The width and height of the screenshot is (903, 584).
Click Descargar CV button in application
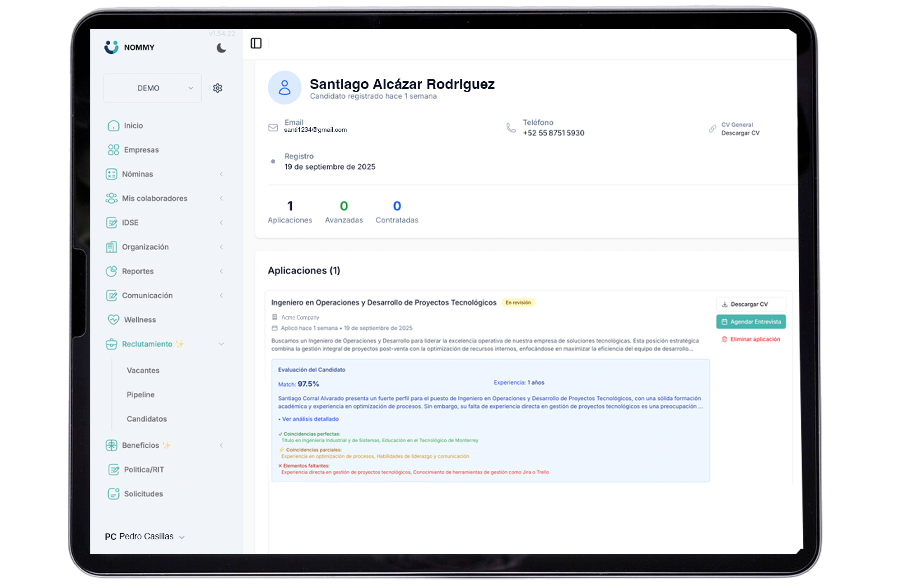751,304
